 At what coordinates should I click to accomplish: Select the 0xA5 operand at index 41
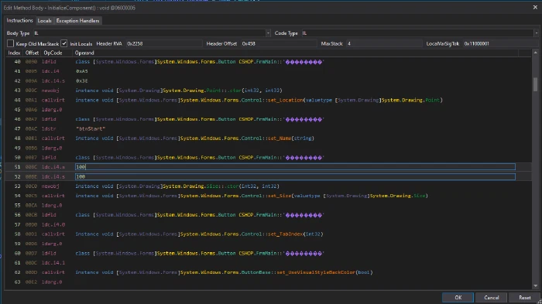click(82, 71)
